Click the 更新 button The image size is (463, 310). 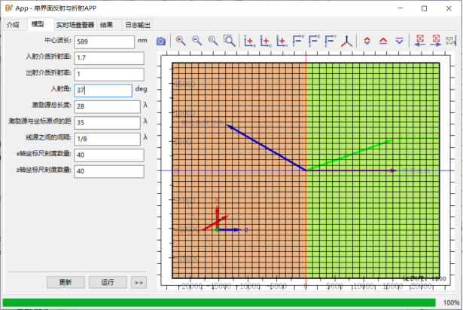pyautogui.click(x=65, y=282)
